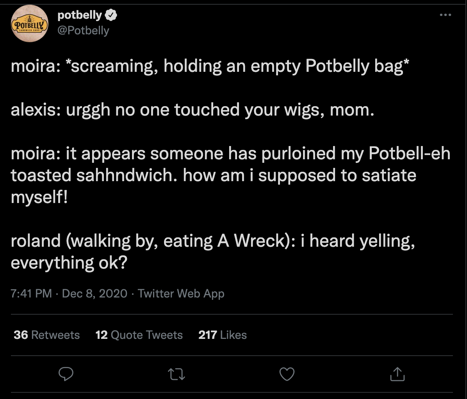Click the 7:41 PM timestamp
This screenshot has height=399, width=467.
point(31,293)
